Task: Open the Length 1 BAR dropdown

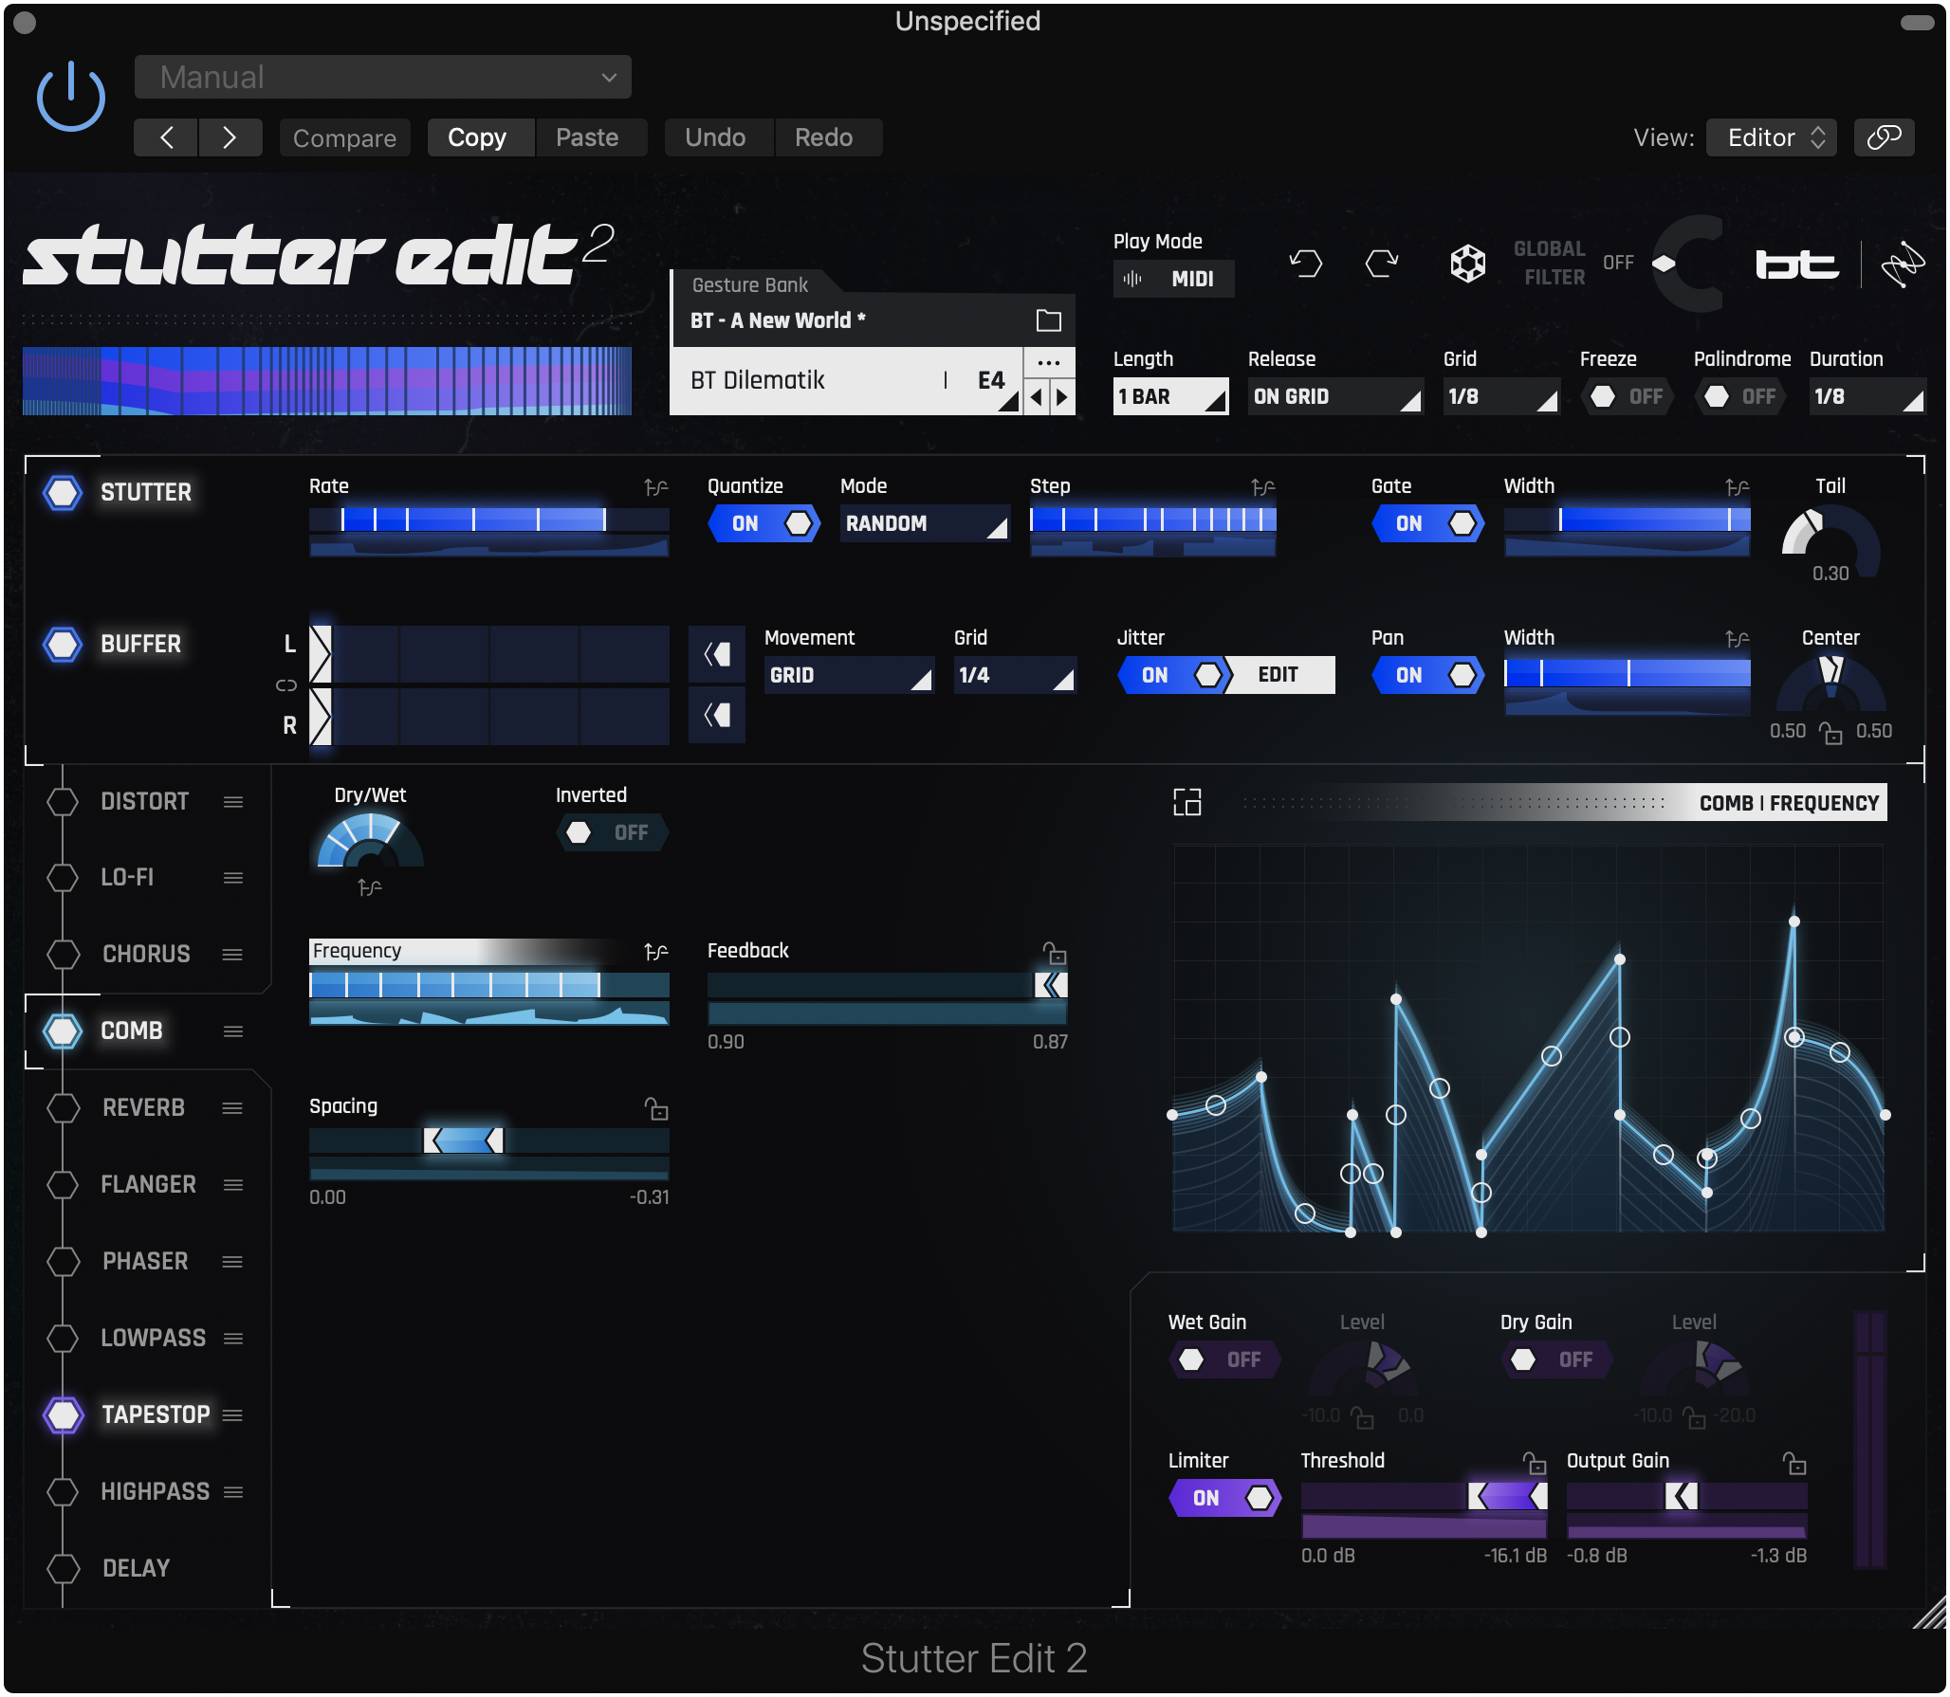Action: (x=1170, y=396)
